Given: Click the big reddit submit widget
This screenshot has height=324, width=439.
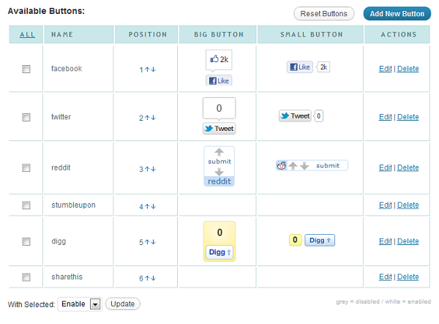Looking at the screenshot, I should click(219, 166).
